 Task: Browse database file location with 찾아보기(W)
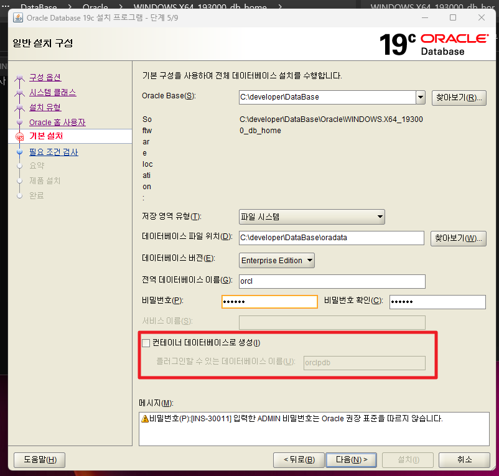click(x=459, y=238)
